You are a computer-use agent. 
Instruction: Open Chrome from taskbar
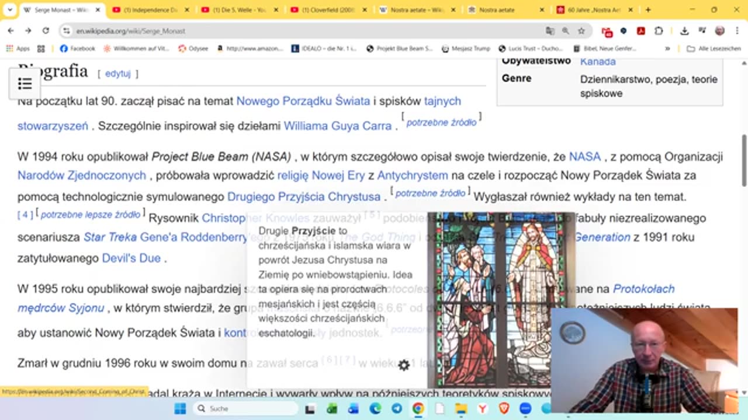tap(418, 408)
